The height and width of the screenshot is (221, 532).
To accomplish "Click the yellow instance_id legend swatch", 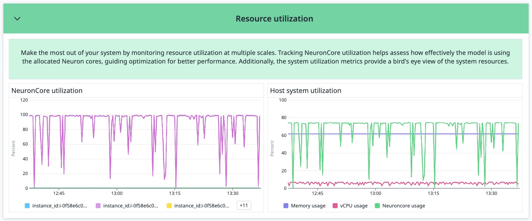I will coord(169,206).
